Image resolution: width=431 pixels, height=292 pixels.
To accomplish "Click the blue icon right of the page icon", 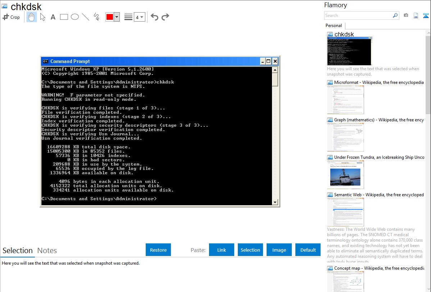I will click(x=426, y=15).
